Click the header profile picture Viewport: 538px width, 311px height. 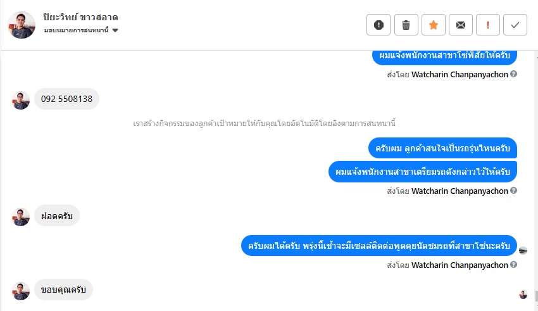click(x=22, y=25)
